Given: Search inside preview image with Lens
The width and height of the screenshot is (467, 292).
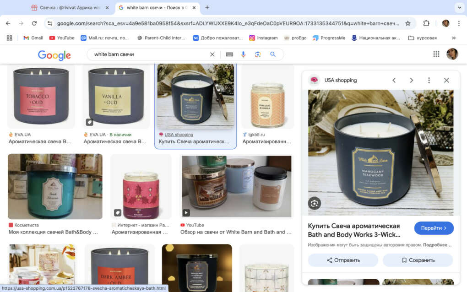Looking at the screenshot, I should tap(315, 204).
